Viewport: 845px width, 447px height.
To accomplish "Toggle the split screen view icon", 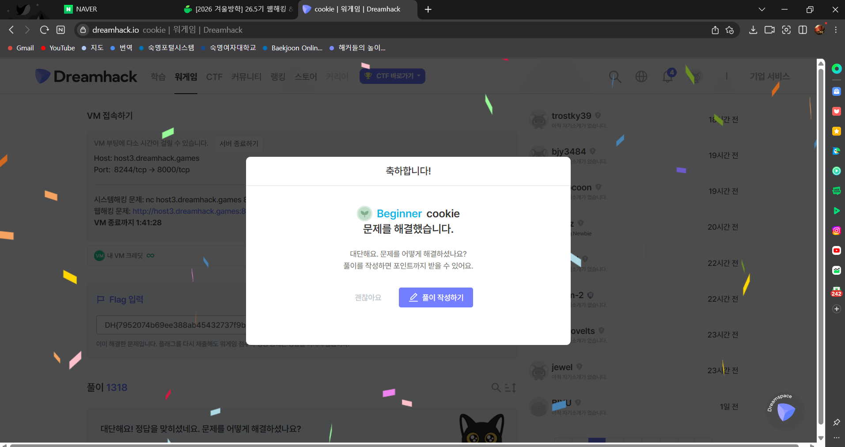I will (803, 30).
